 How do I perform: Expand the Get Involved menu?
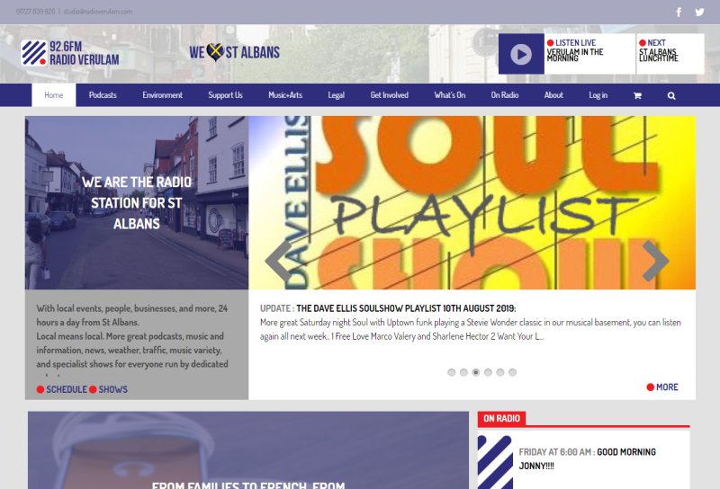click(x=390, y=95)
